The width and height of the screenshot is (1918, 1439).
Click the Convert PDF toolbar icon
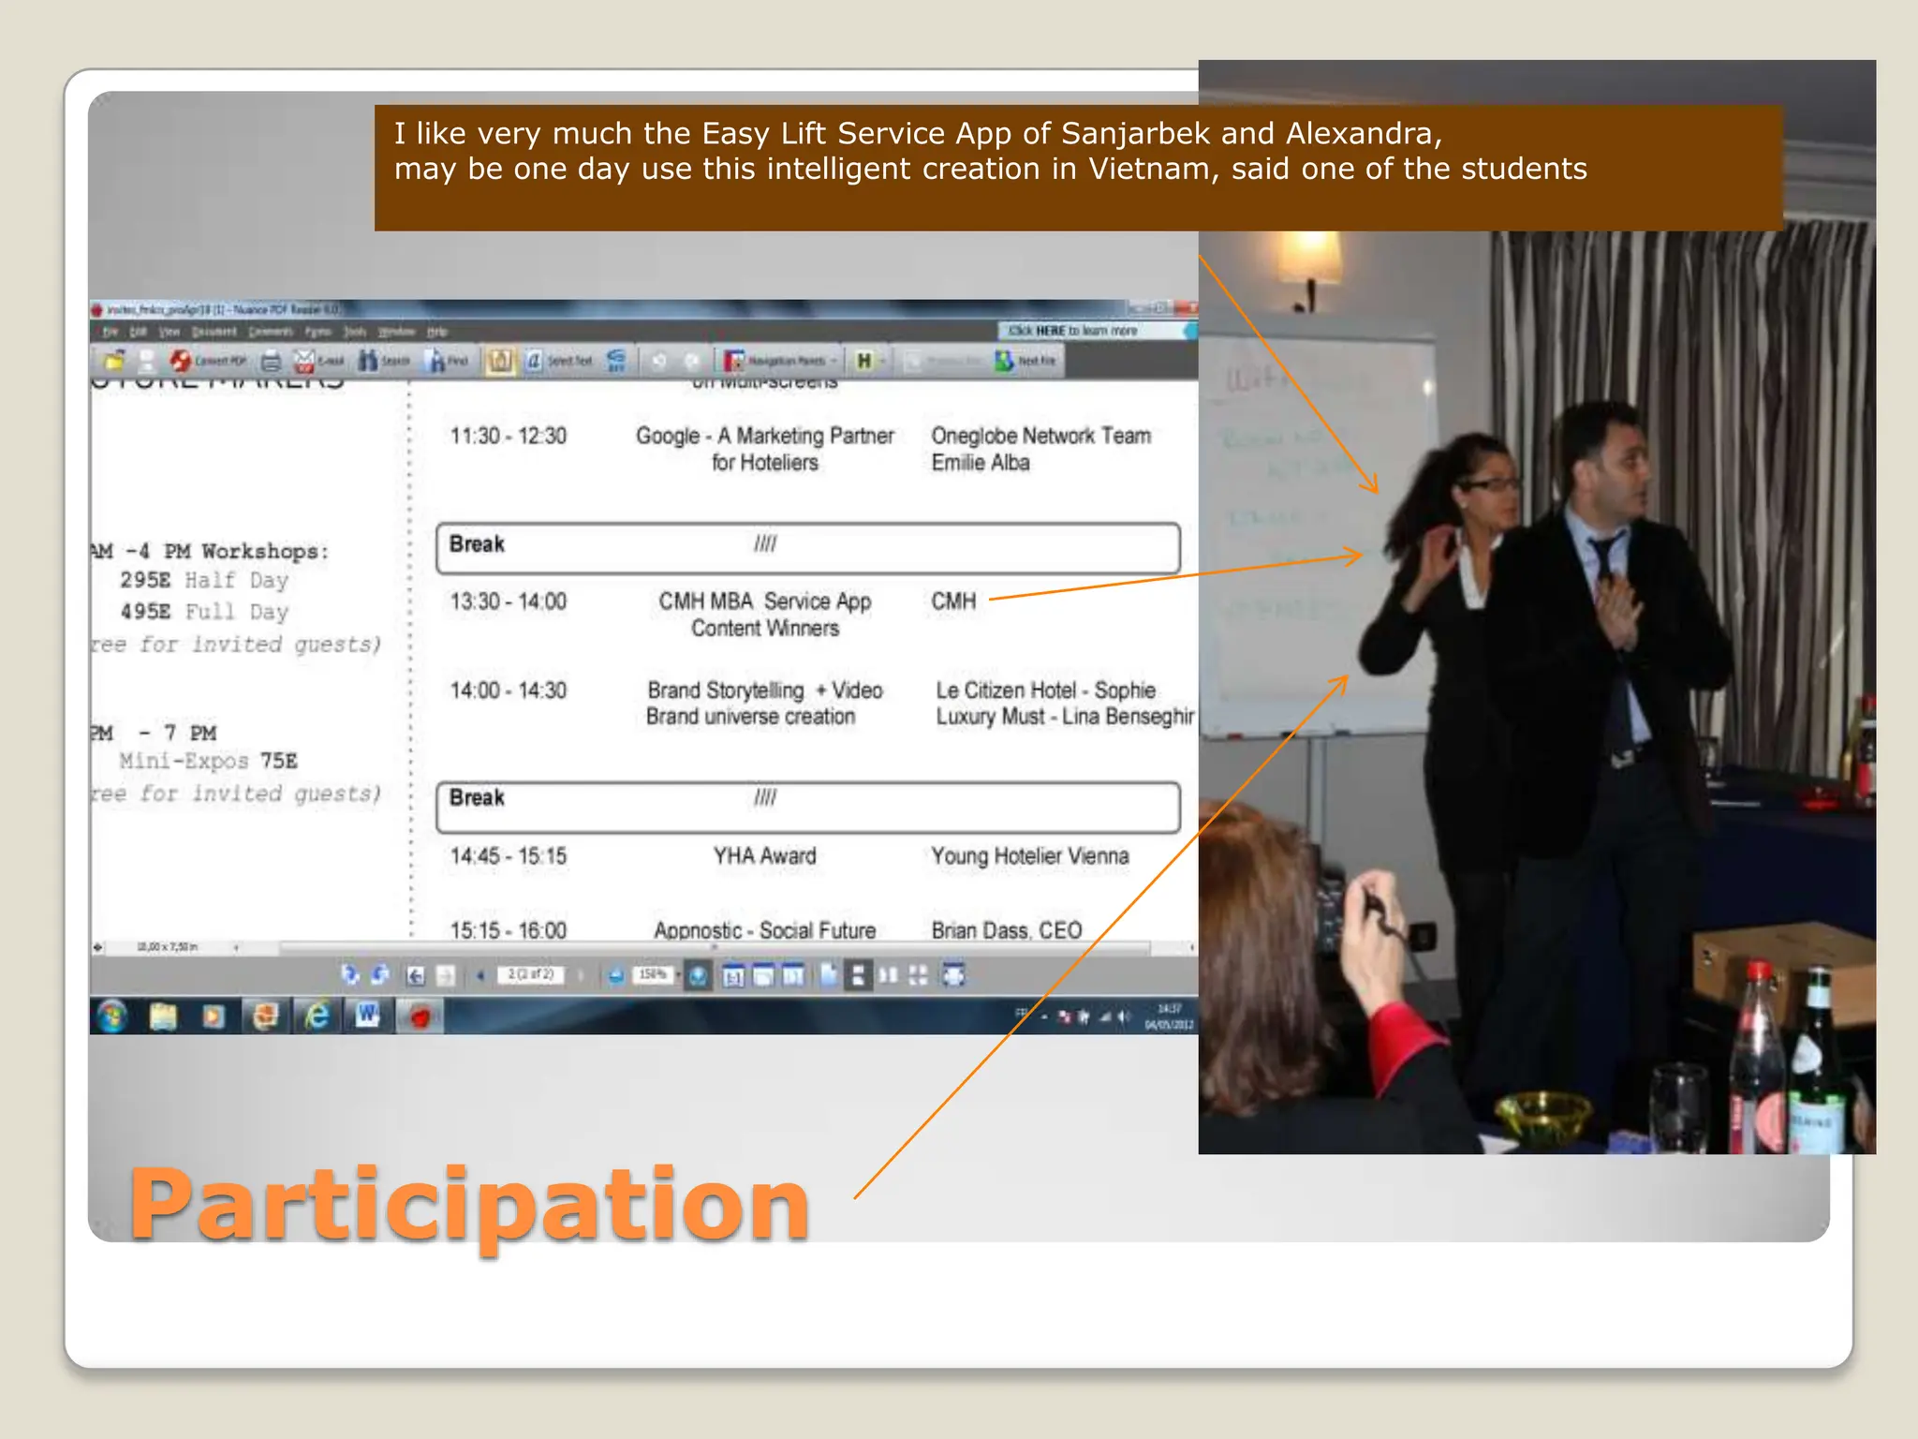click(181, 361)
